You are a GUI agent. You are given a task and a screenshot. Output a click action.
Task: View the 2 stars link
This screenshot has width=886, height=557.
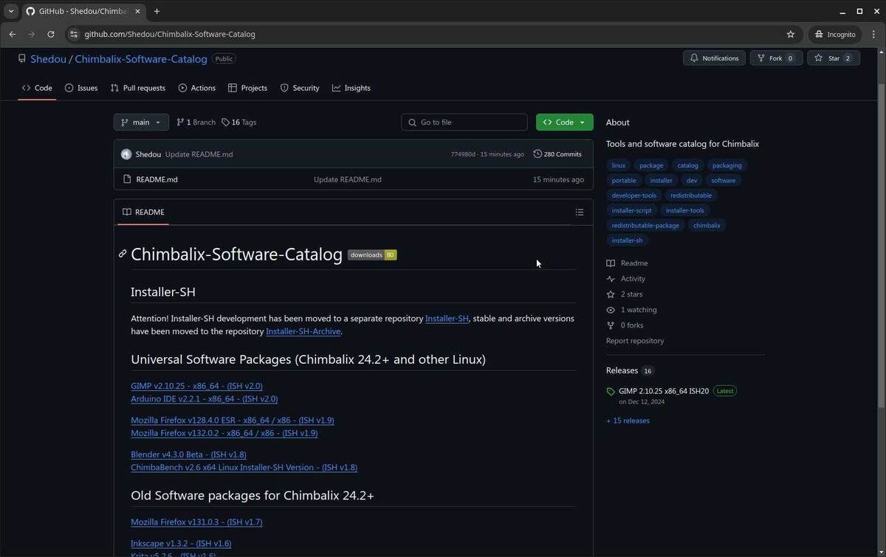pos(625,294)
